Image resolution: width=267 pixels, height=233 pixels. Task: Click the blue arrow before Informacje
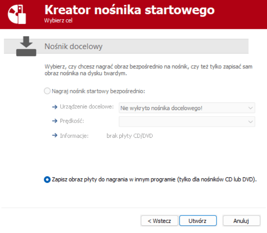(55, 136)
